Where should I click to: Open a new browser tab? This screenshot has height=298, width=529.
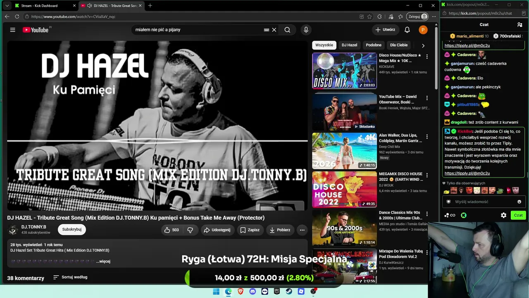tap(150, 5)
